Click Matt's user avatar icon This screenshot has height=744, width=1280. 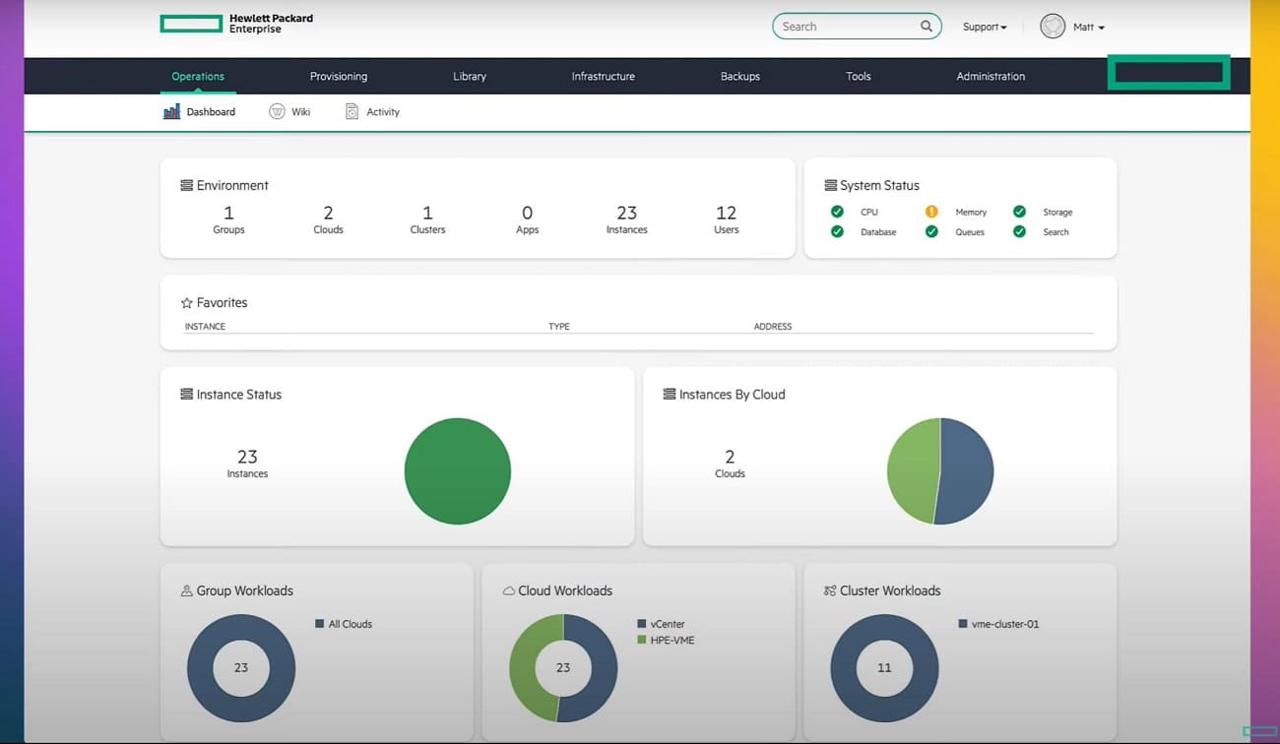1053,27
